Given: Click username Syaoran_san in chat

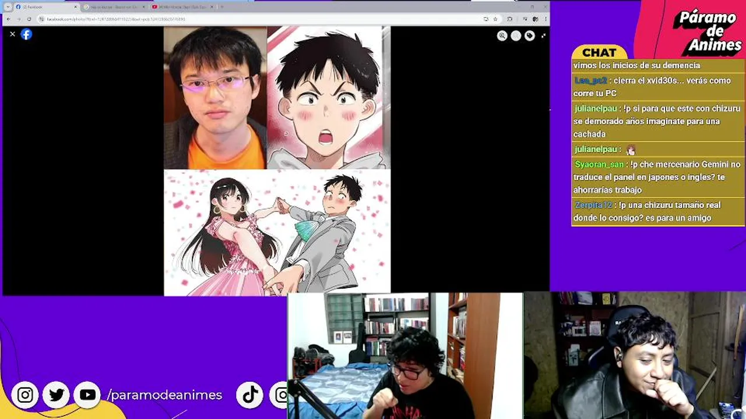Looking at the screenshot, I should coord(599,165).
